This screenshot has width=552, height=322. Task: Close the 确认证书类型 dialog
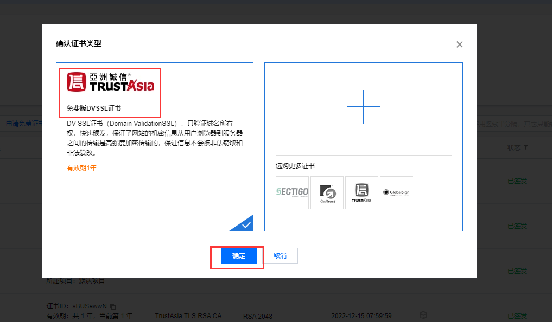click(460, 44)
